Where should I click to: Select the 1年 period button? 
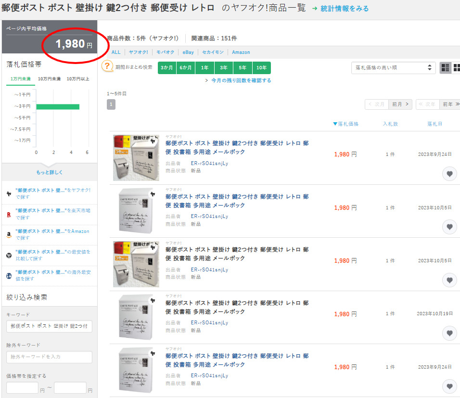point(204,68)
